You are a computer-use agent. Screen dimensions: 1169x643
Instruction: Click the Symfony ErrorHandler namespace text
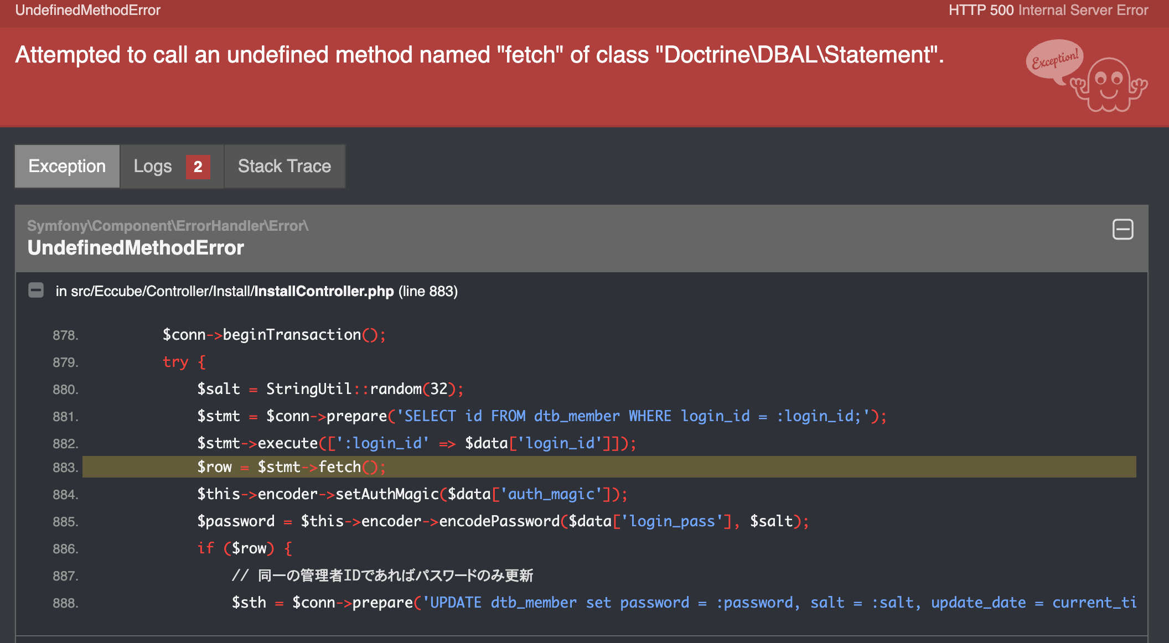click(x=168, y=226)
